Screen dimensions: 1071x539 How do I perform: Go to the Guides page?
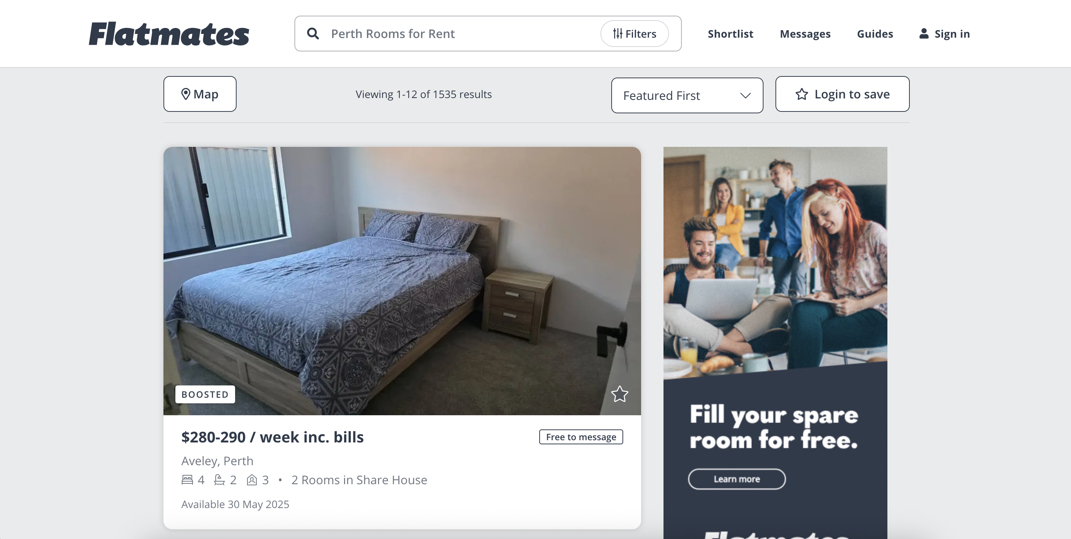[x=875, y=34]
